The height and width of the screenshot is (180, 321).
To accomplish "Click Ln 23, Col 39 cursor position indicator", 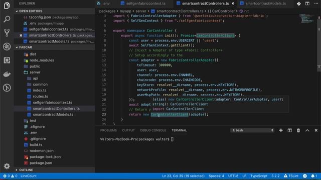I will pyautogui.click(x=183, y=176).
